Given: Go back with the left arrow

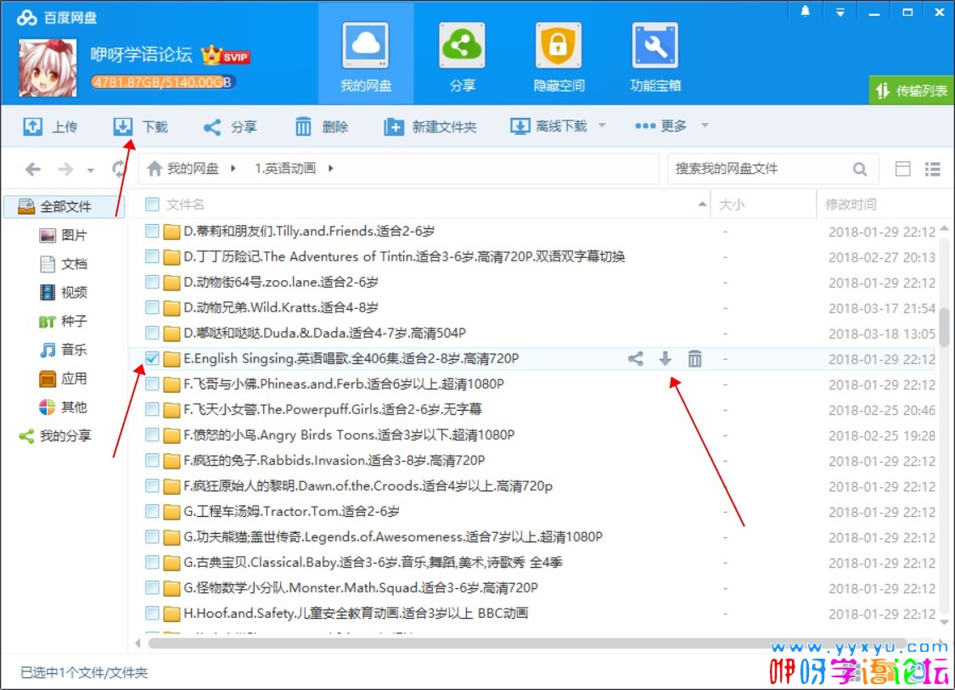Looking at the screenshot, I should coord(33,169).
